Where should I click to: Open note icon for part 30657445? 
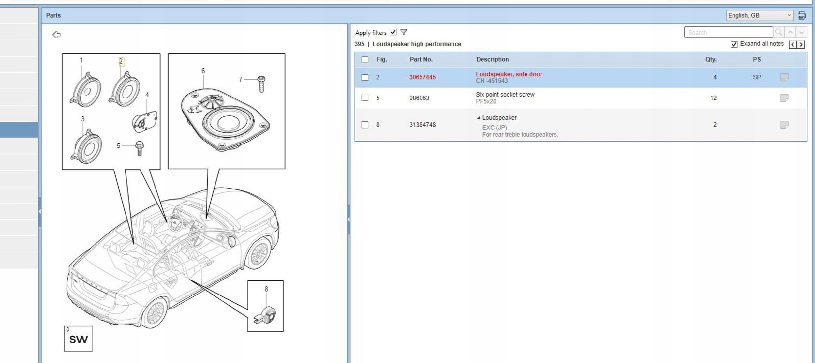[x=784, y=77]
